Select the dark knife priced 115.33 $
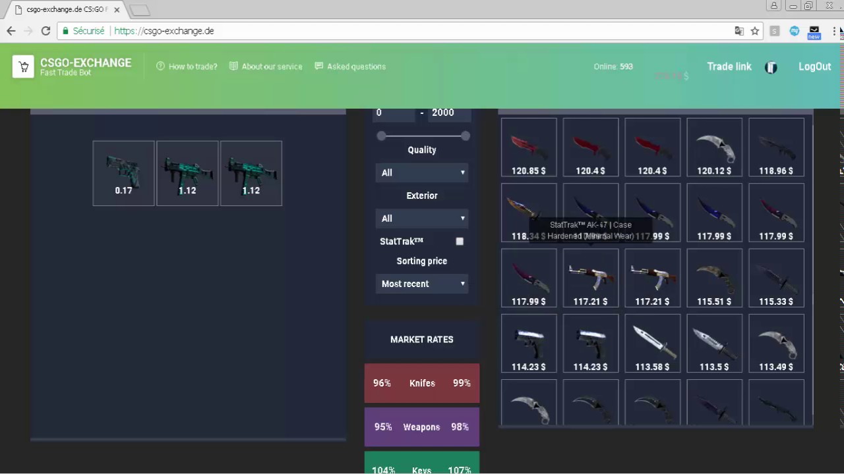This screenshot has width=844, height=474. click(x=776, y=278)
